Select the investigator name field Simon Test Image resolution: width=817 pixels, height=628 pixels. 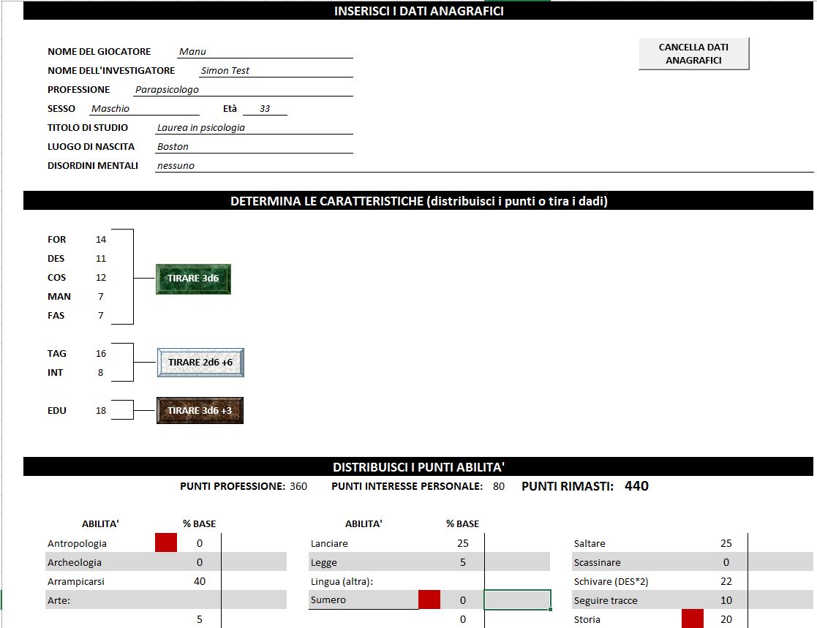276,71
